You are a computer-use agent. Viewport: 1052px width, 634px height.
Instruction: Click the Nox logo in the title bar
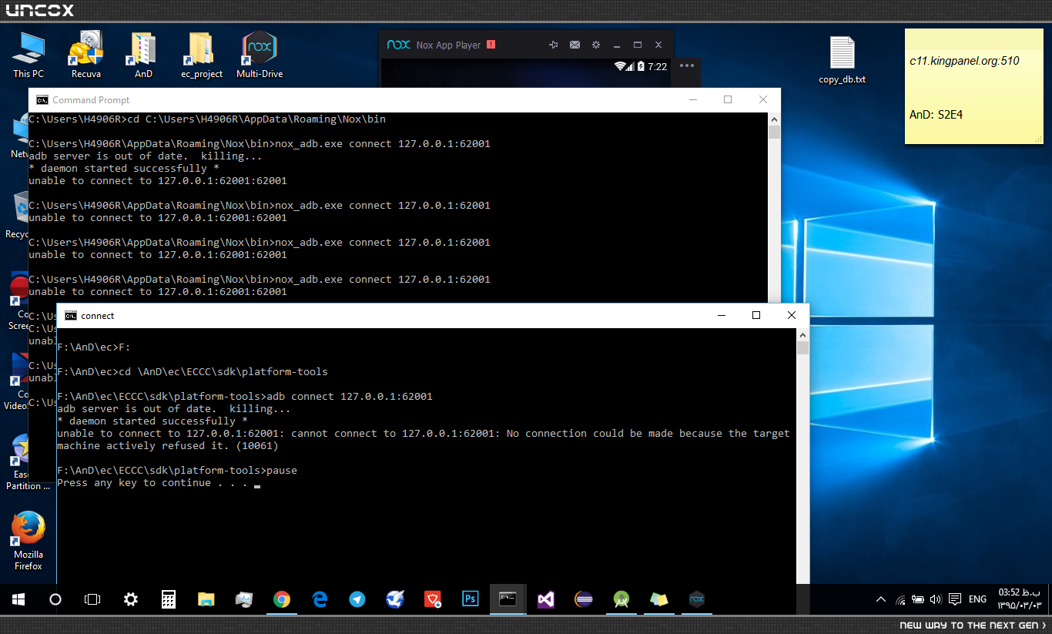tap(398, 45)
